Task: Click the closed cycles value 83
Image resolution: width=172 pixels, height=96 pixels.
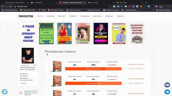Action: click(75, 79)
